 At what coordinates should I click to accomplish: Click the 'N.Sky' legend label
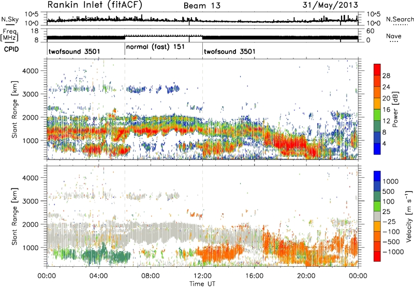pos(10,20)
